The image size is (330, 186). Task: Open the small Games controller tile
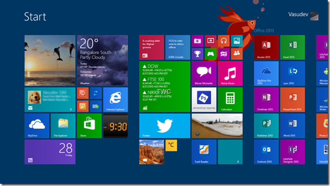[x=211, y=54]
